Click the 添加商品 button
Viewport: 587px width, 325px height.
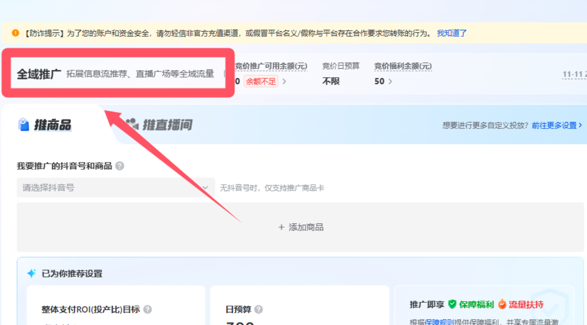300,227
